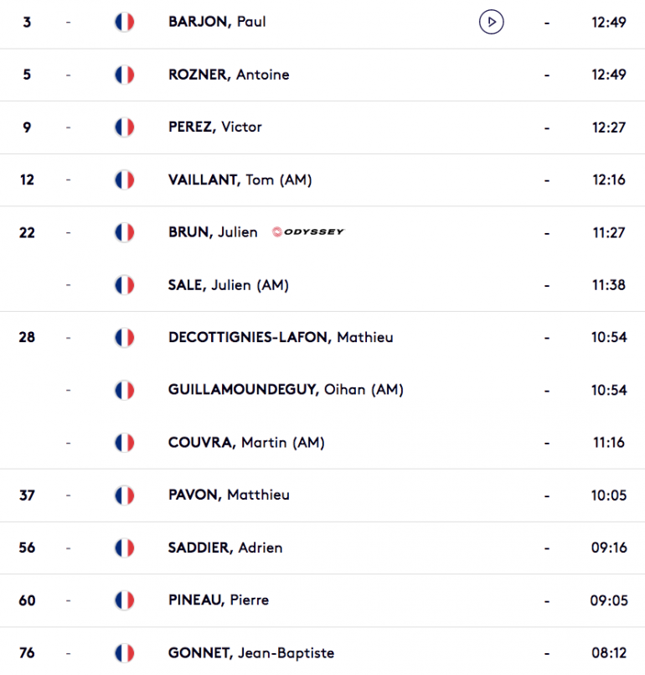Click the 08:12 tee time for Gonnet

pyautogui.click(x=609, y=653)
